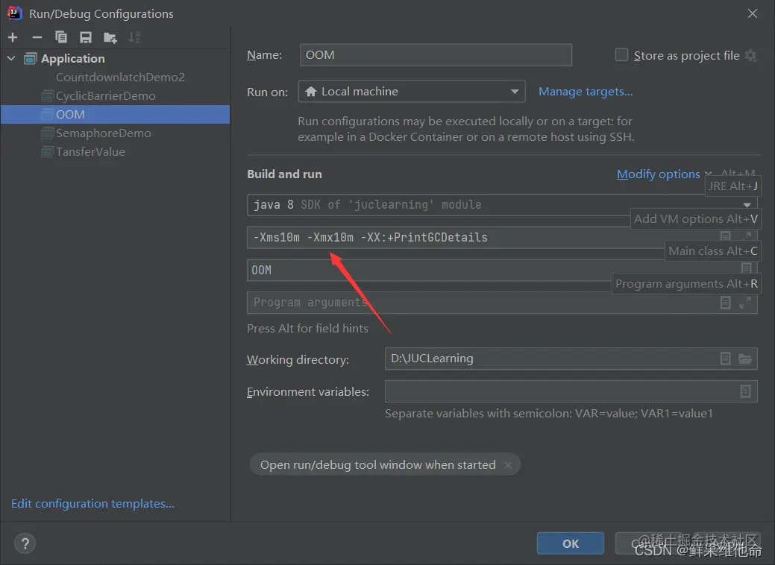The height and width of the screenshot is (565, 775).
Task: Click the Add New Configuration plus icon
Action: tap(13, 37)
